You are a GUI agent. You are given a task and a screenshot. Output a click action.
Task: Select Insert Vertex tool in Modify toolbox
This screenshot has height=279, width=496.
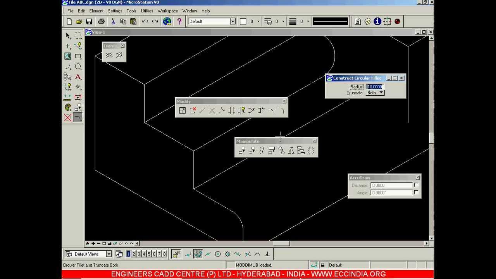click(x=251, y=111)
